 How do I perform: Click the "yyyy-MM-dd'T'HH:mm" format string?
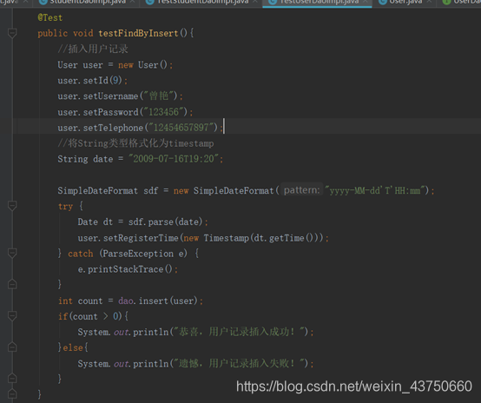[x=375, y=190]
